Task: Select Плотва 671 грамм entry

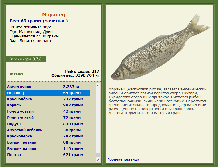Action: [48, 155]
